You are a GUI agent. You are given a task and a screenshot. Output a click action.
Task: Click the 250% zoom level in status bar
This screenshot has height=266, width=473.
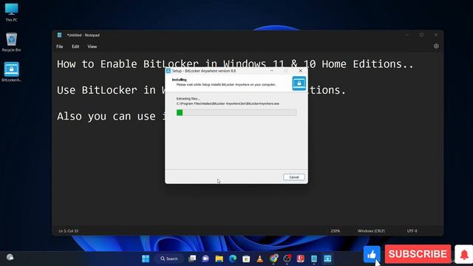pos(336,231)
